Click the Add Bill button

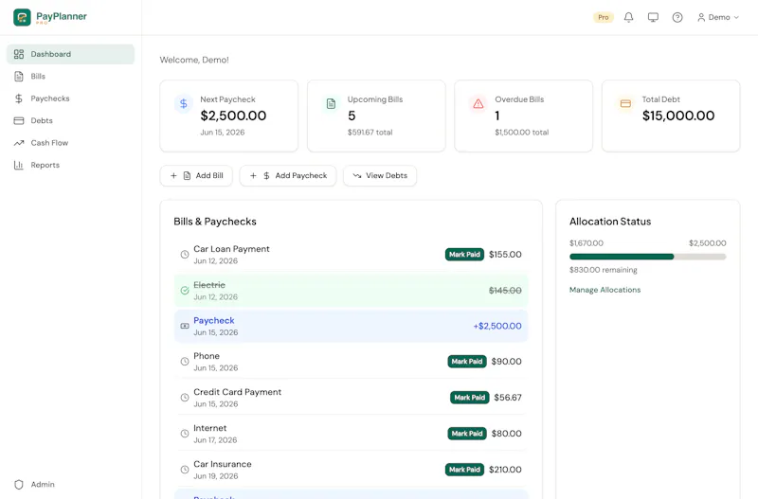(196, 176)
